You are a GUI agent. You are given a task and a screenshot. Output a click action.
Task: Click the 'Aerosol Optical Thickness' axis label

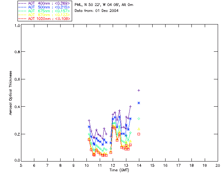point(10,93)
